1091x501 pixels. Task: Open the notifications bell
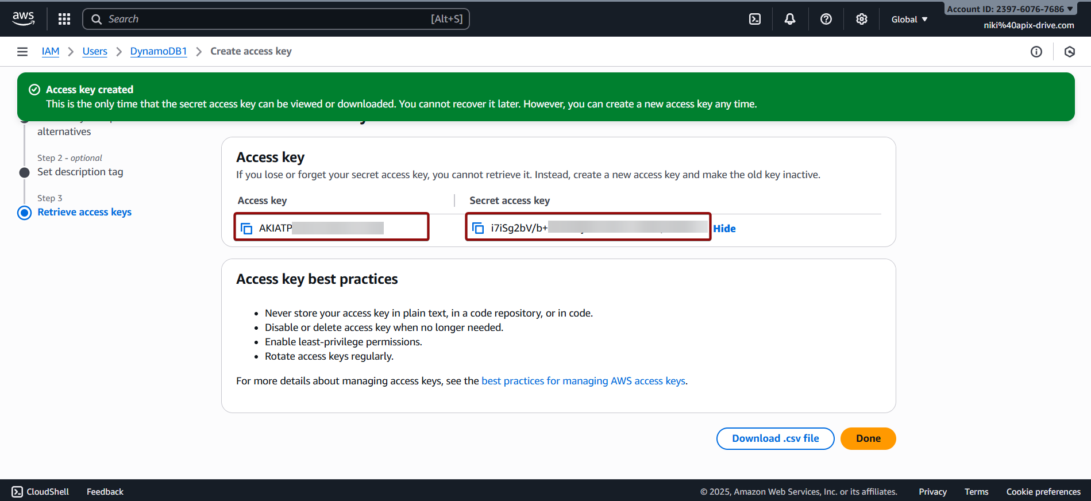coord(790,19)
